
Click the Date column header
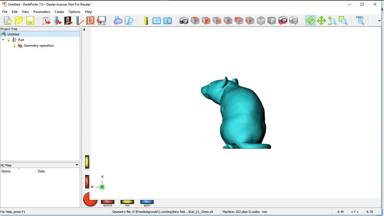click(x=41, y=171)
